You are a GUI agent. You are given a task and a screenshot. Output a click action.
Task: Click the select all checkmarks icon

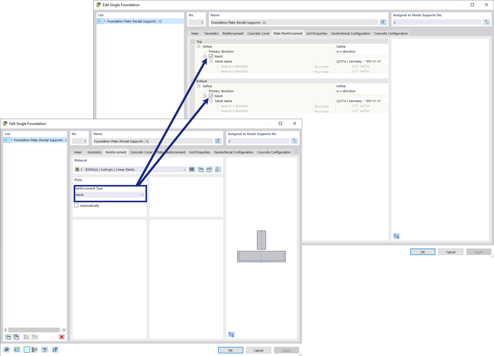(x=27, y=337)
